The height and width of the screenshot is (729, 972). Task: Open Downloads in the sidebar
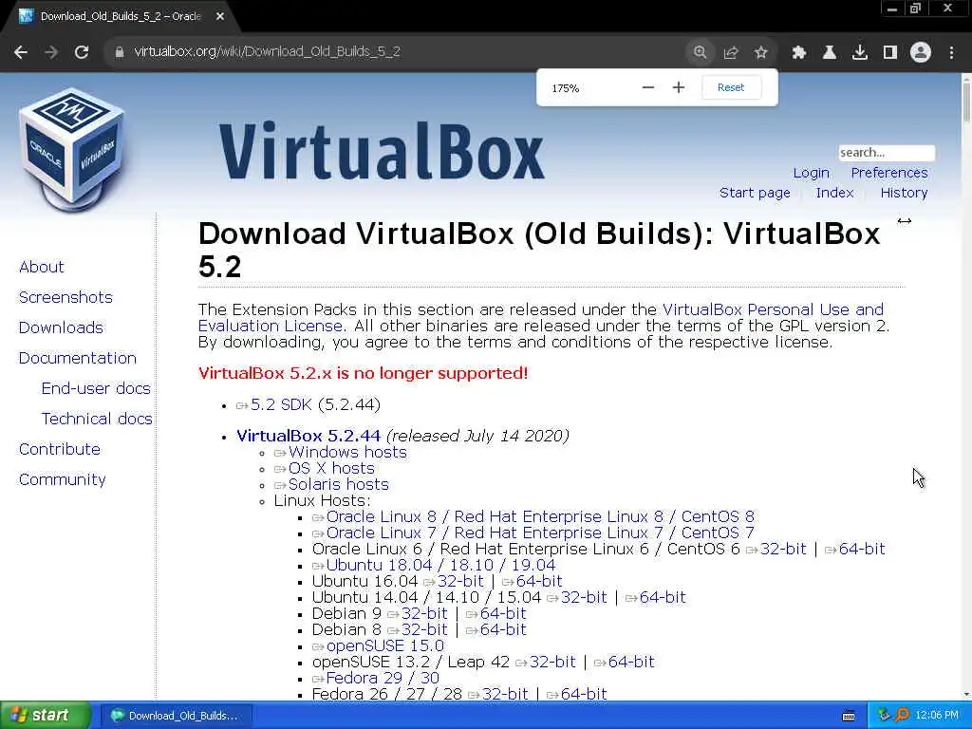point(61,327)
